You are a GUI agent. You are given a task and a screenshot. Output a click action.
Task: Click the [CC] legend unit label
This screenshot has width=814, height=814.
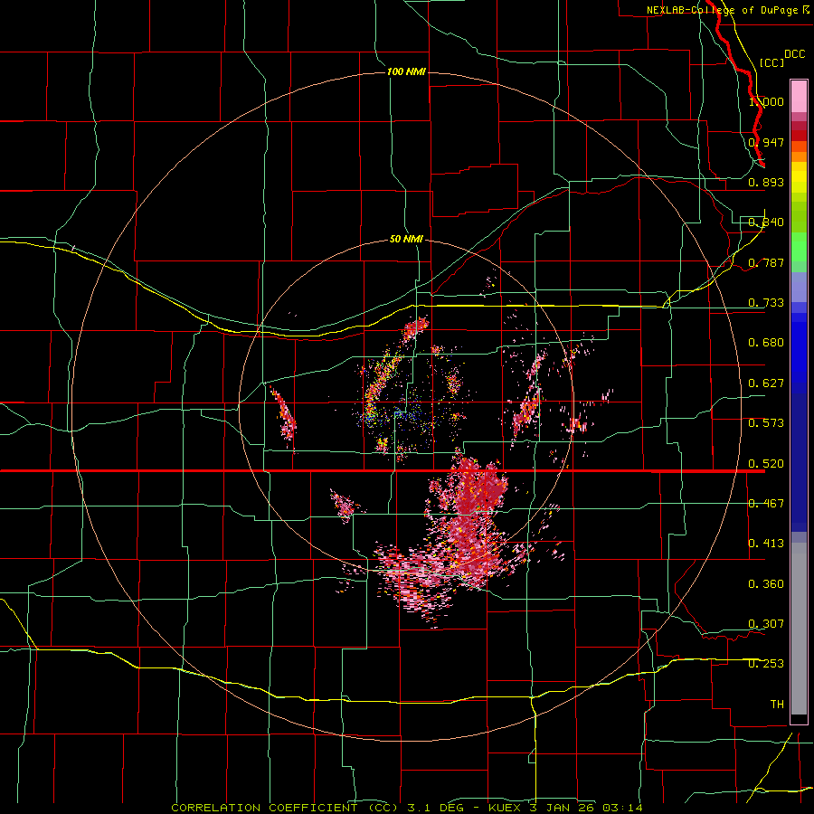[771, 62]
